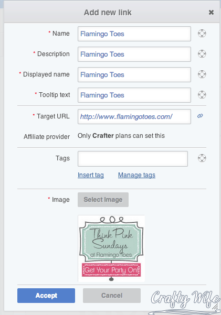Focus the Name input field

(134, 34)
